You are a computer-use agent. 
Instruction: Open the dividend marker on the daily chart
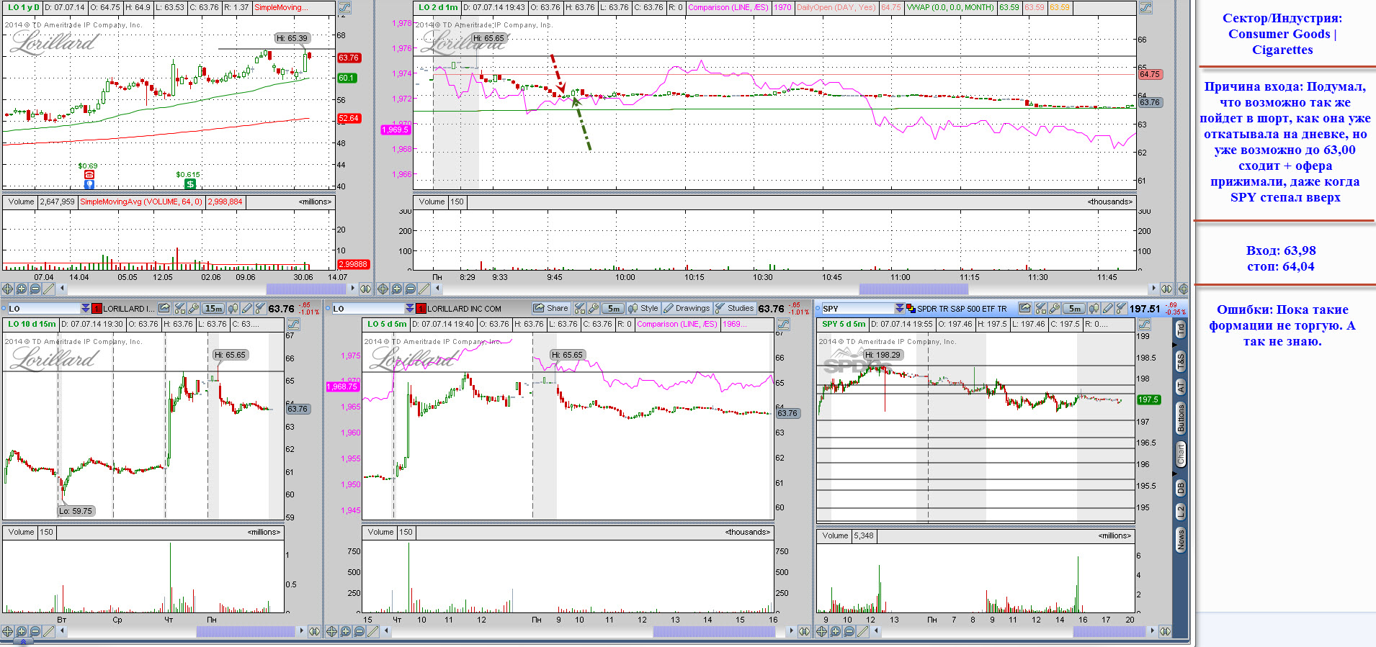190,184
